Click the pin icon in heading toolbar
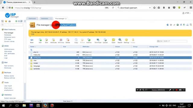The width and height of the screenshot is (193, 108). pos(174,25)
